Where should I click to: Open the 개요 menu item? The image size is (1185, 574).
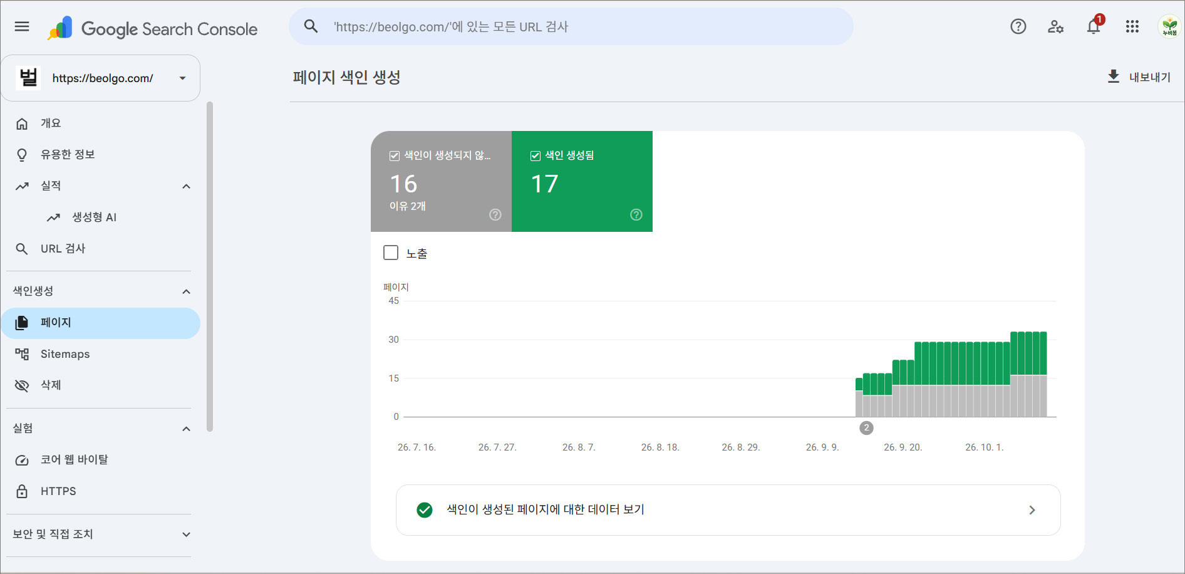[x=100, y=123]
